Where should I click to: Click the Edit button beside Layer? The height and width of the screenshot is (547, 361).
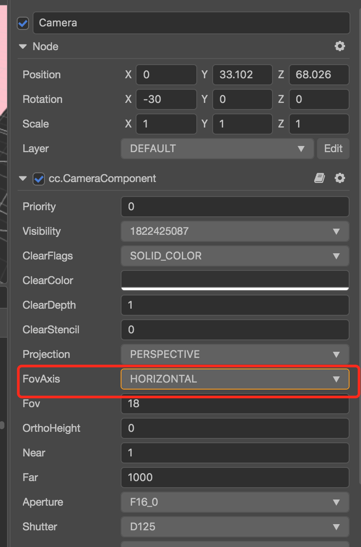(x=333, y=149)
